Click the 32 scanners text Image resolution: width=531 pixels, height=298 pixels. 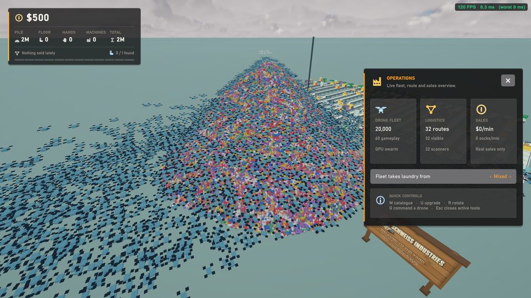point(437,149)
